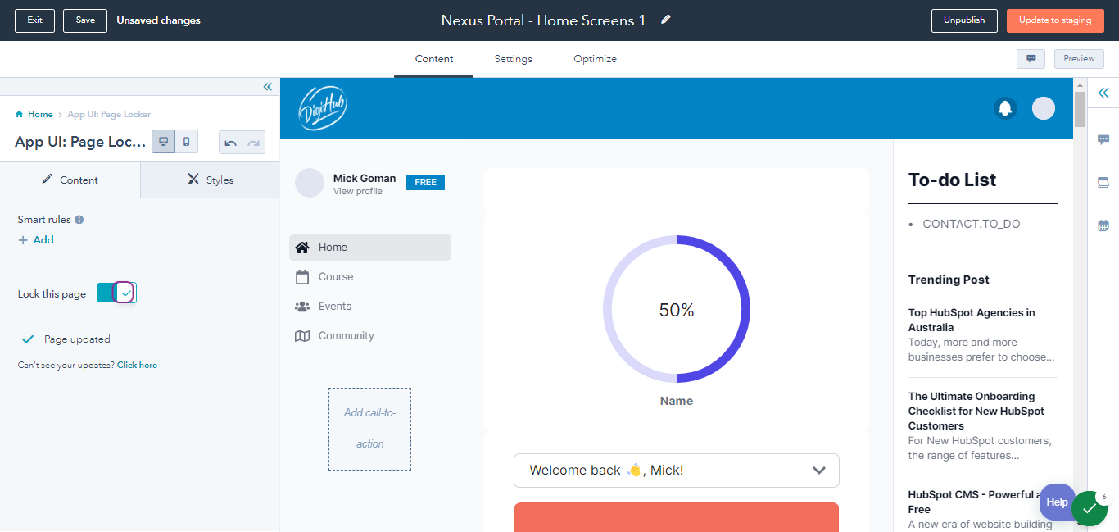Click the 50% progress ring
Screen dimensions: 1119x532
(x=677, y=309)
